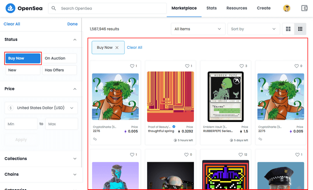Collapse the Status section
Viewport: 313px width, 190px height.
75,39
